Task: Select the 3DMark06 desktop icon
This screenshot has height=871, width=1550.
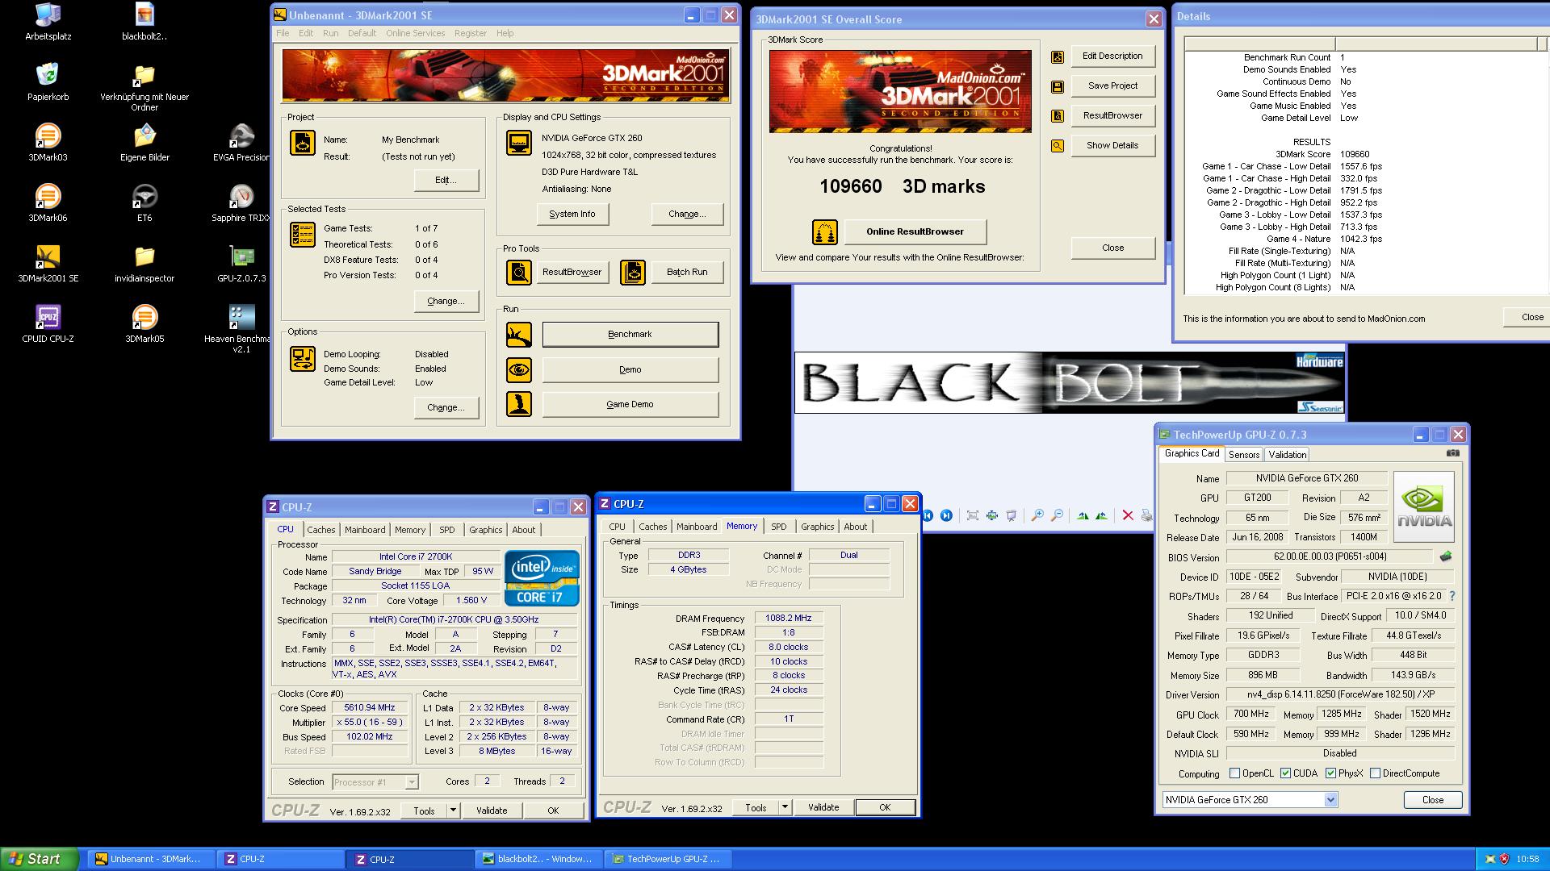Action: [48, 197]
